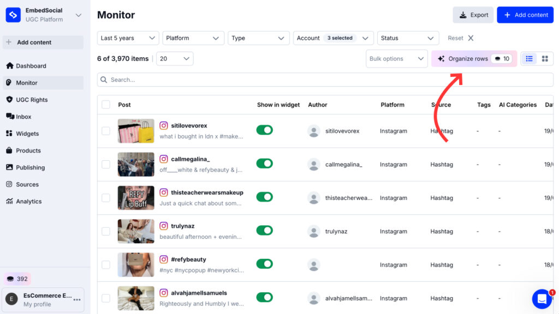
Task: Open Inbox menu item
Action: (43, 117)
